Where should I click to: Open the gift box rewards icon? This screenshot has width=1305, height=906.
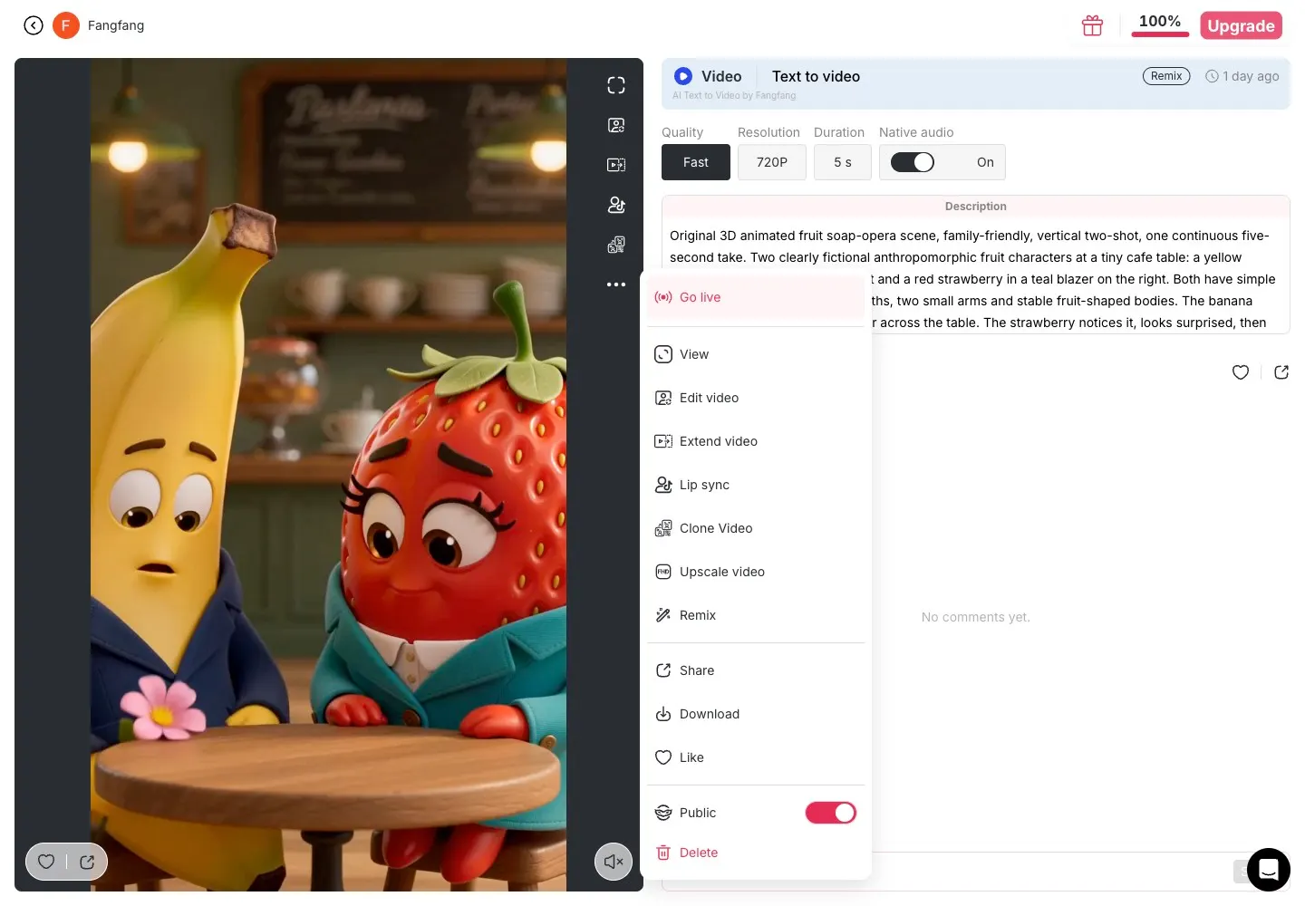pyautogui.click(x=1093, y=25)
